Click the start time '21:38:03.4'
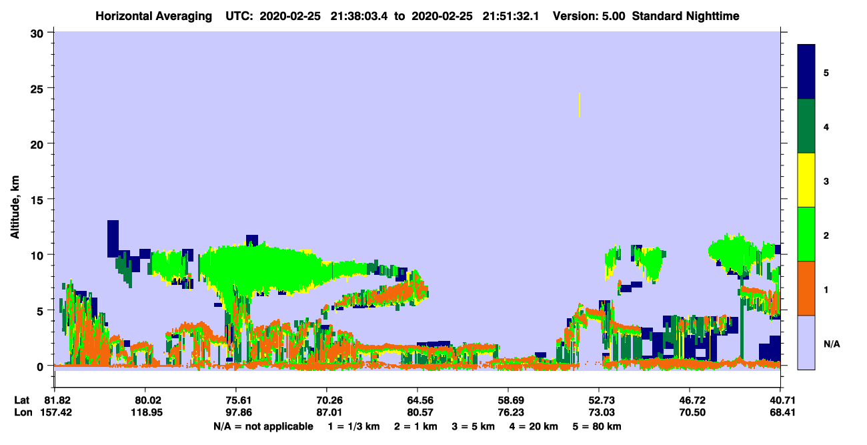The width and height of the screenshot is (867, 445). (x=357, y=15)
